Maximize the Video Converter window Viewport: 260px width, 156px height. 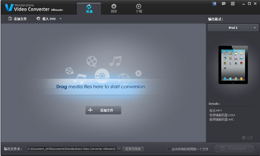[250, 3]
